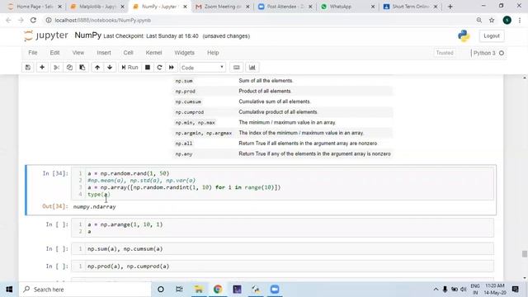This screenshot has width=528, height=297.
Task: Open the Windows Start menu
Action: [x=9, y=290]
